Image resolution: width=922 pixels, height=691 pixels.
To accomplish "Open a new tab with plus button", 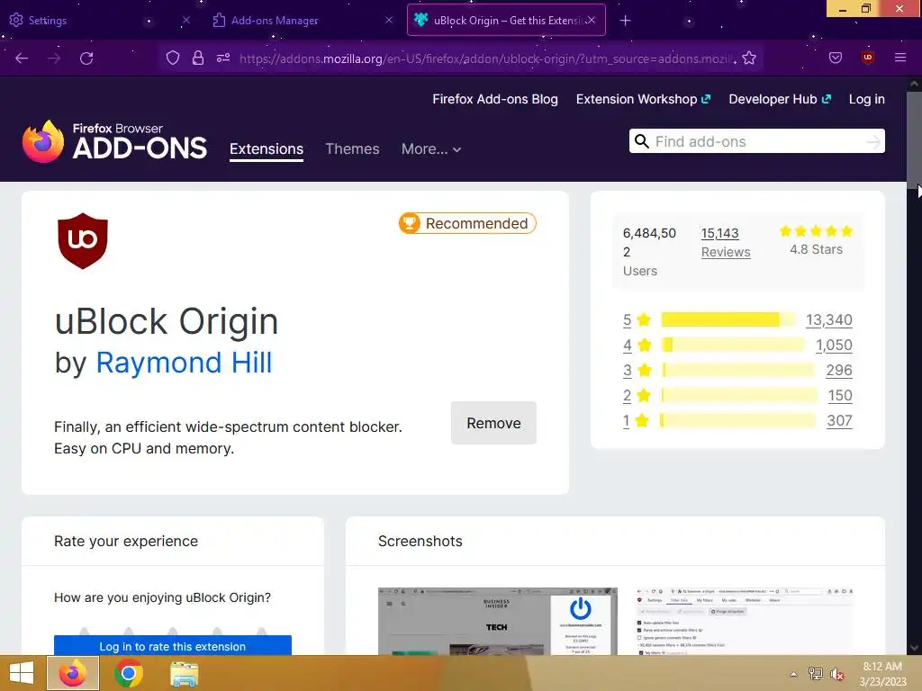I will 625,21.
